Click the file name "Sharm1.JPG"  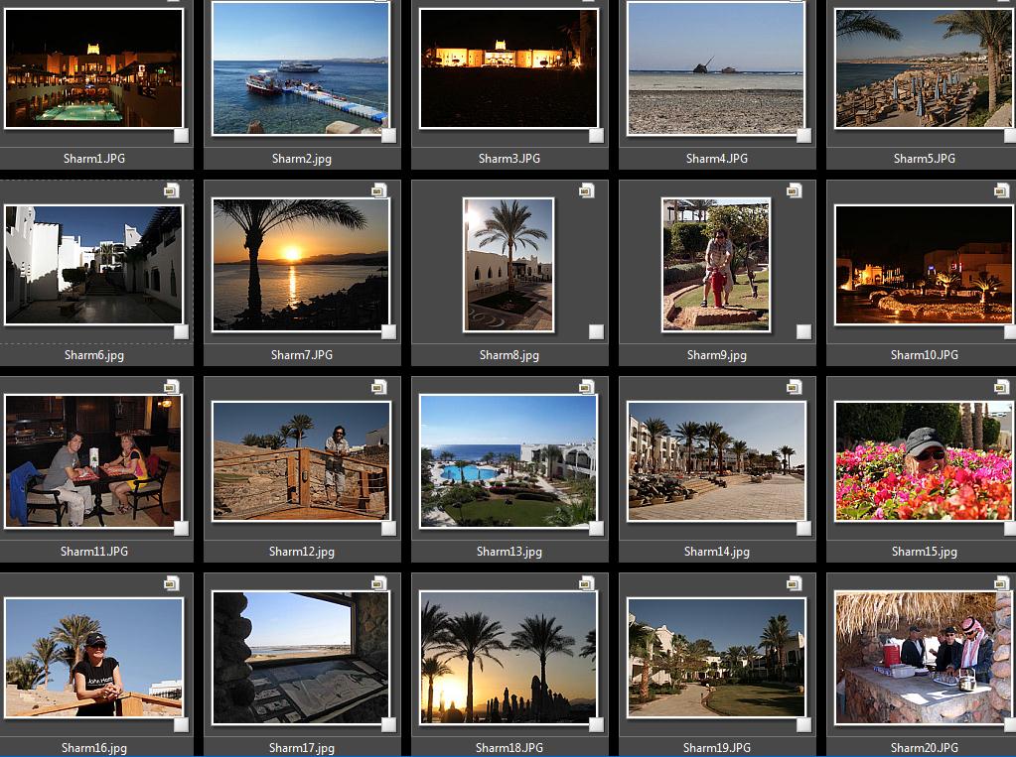94,158
